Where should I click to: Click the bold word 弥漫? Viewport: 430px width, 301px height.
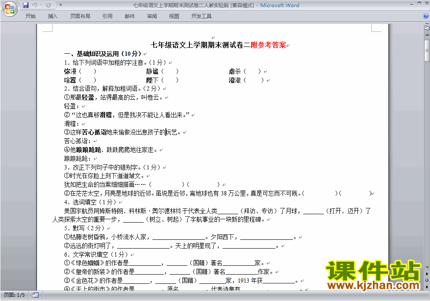click(70, 72)
